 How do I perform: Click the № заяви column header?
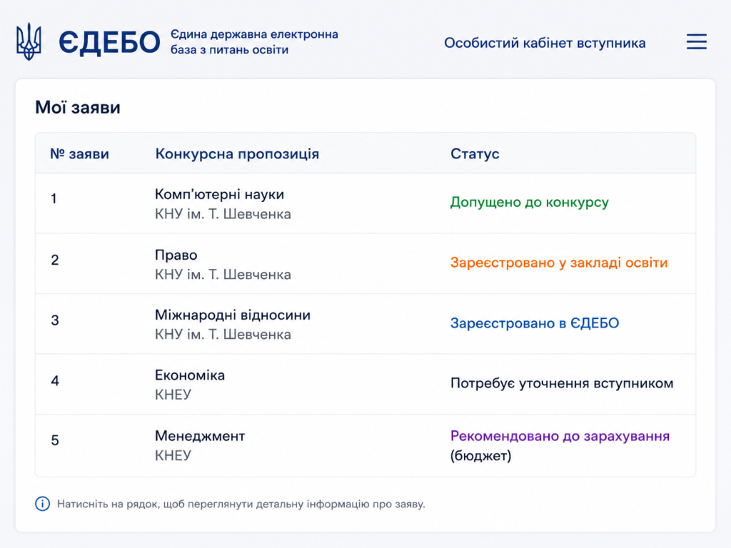tap(79, 154)
